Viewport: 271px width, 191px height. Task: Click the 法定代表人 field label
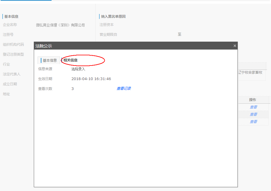tap(12, 74)
